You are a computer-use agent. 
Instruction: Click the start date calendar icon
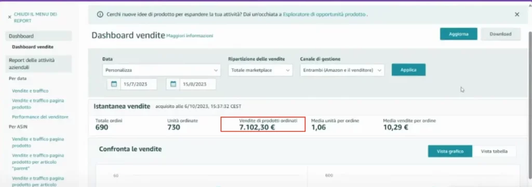114,84
